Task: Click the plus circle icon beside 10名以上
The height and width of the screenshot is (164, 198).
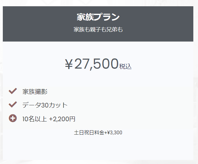Action: [x=13, y=118]
